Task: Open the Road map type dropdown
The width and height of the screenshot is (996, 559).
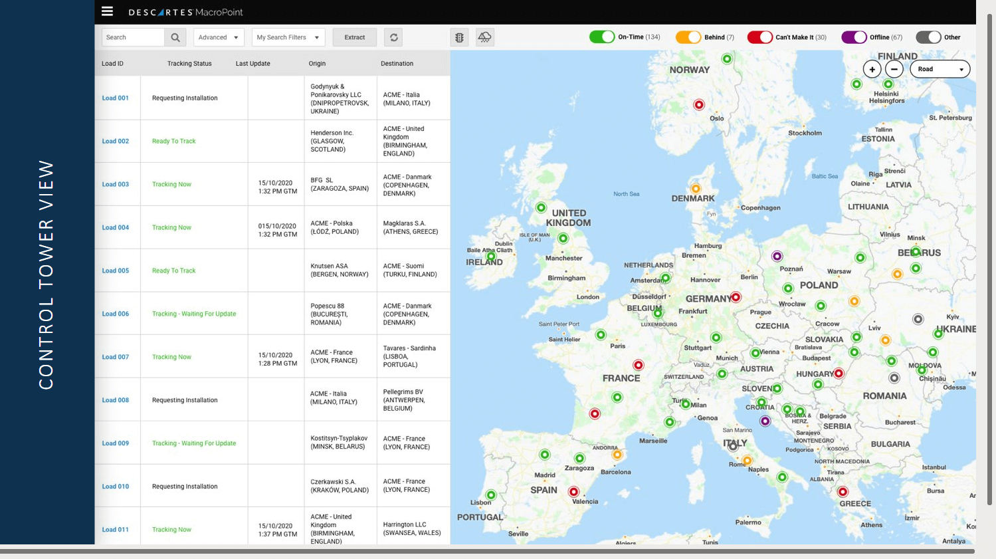Action: click(940, 69)
